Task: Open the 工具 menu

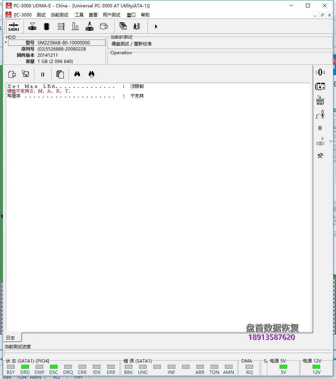Action: tap(79, 15)
